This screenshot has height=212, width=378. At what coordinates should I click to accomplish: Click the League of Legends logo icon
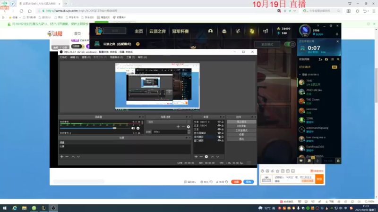[99, 31]
